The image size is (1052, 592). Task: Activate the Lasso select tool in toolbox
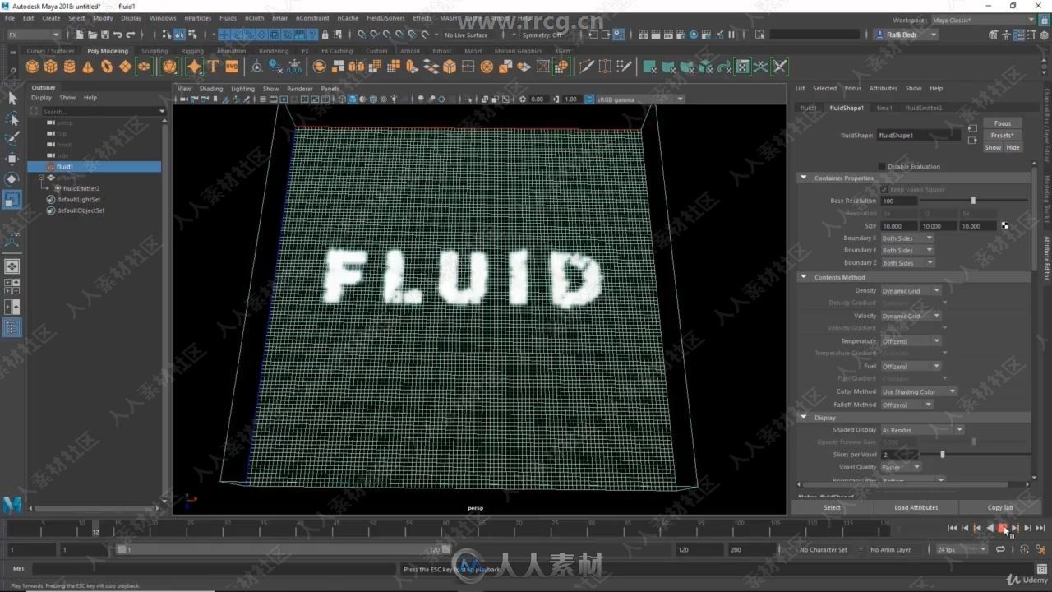pos(12,118)
